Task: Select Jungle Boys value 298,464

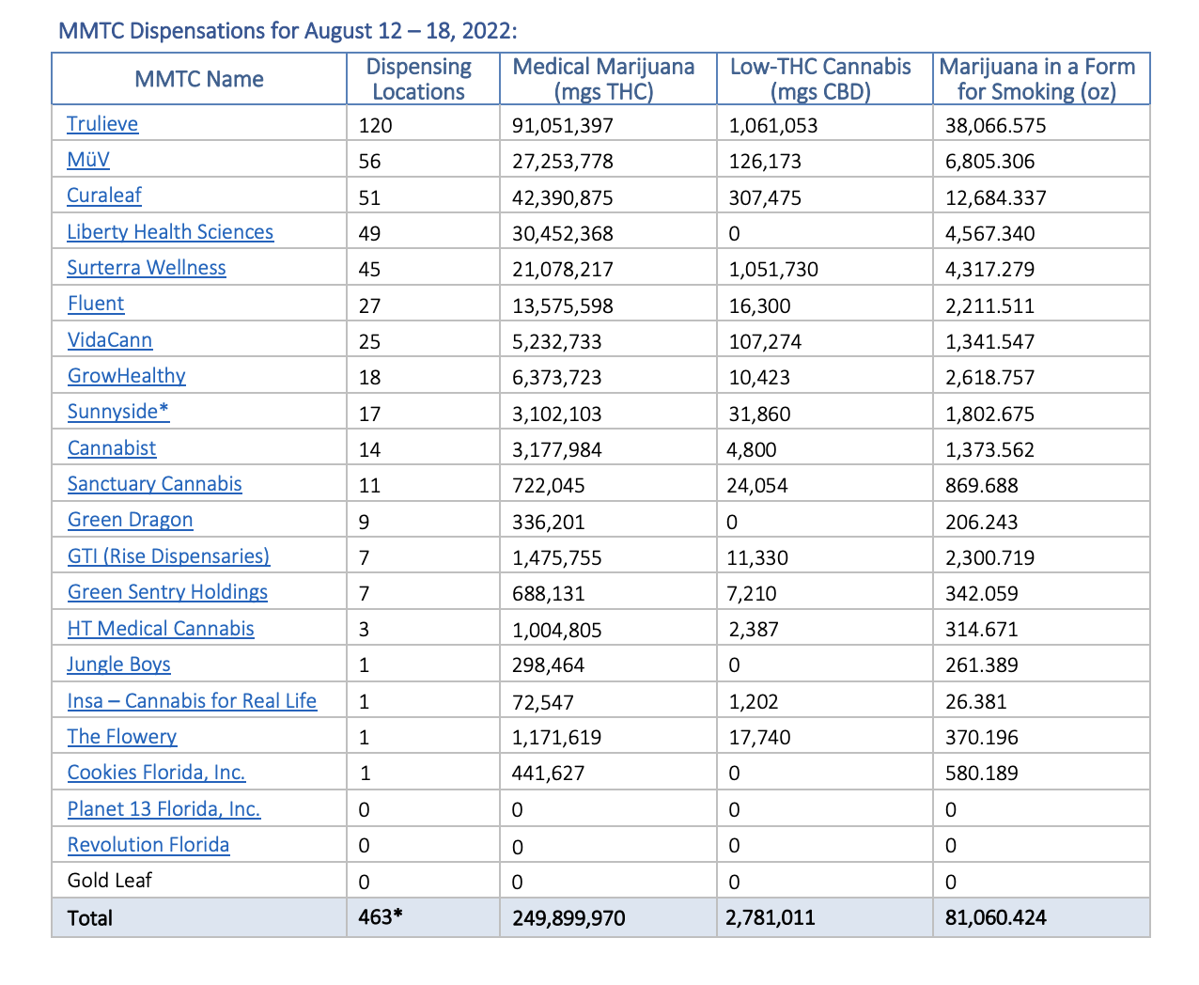Action: pyautogui.click(x=549, y=666)
